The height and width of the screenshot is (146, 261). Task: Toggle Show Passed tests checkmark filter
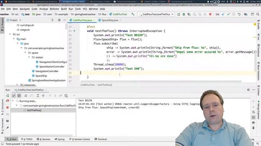click(13, 96)
